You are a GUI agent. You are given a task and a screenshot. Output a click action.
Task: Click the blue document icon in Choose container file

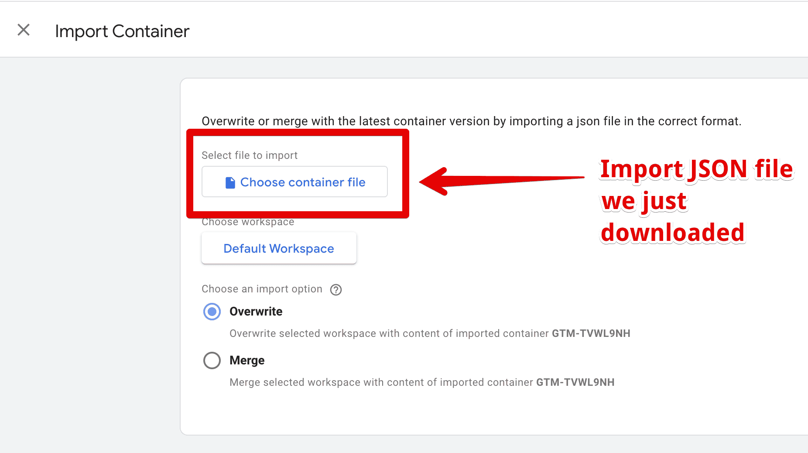coord(230,182)
